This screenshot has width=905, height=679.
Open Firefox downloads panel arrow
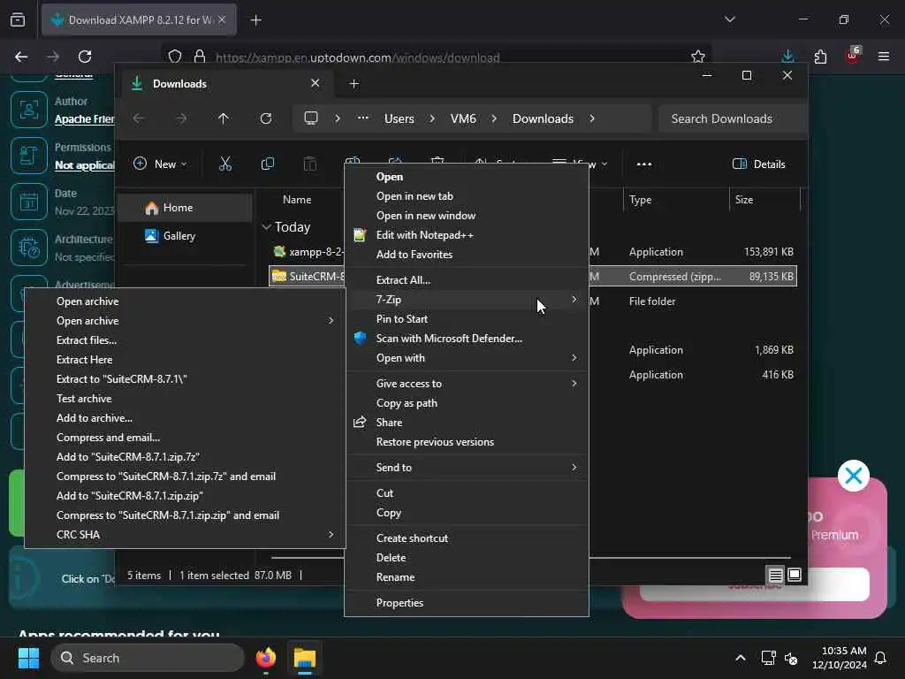tap(787, 57)
